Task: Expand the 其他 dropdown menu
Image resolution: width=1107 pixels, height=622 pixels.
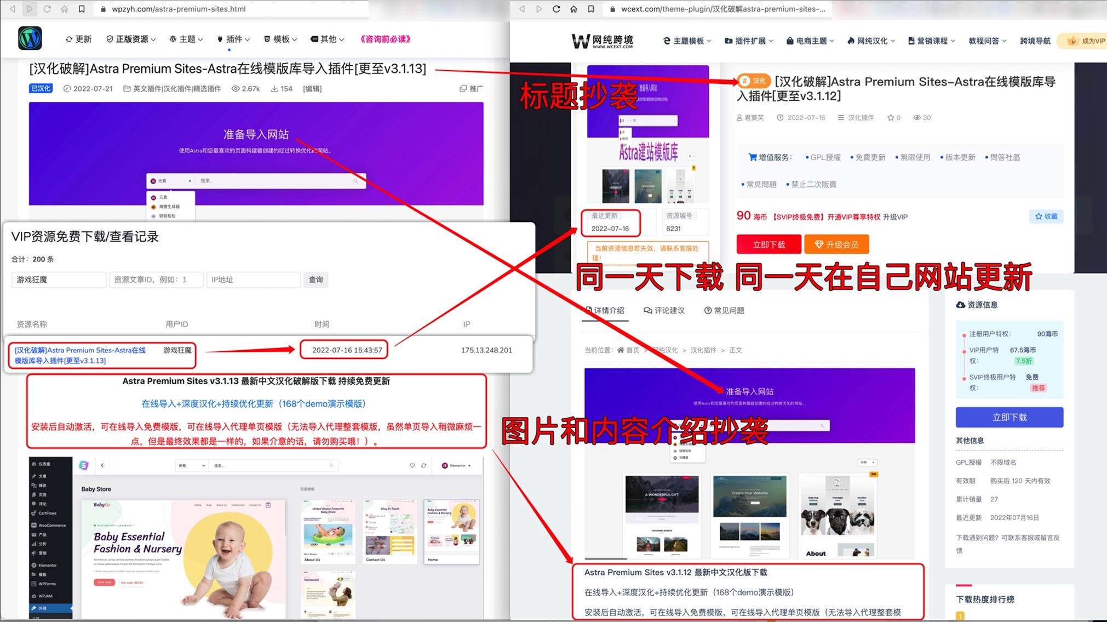Action: (328, 39)
